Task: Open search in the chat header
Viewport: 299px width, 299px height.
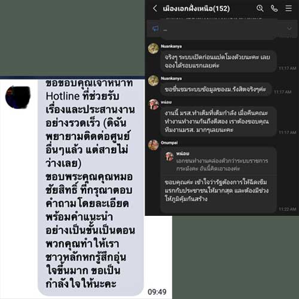Action: [x=260, y=8]
